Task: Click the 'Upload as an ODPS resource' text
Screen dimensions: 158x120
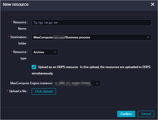Action: [x=58, y=67]
